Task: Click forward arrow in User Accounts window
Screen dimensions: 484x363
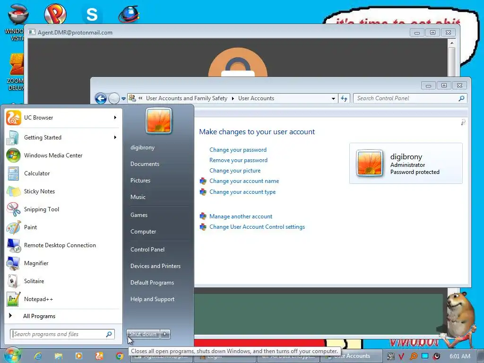Action: [x=114, y=98]
